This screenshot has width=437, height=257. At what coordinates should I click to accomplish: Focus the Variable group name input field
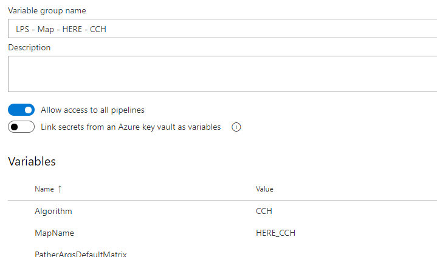tap(222, 28)
